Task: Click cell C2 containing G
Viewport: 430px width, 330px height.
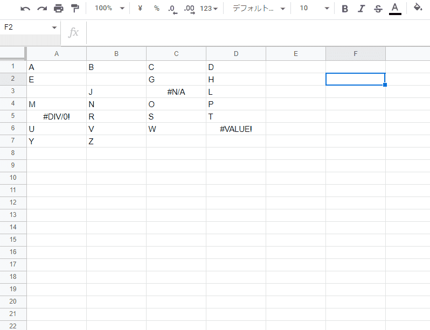Action: [176, 79]
